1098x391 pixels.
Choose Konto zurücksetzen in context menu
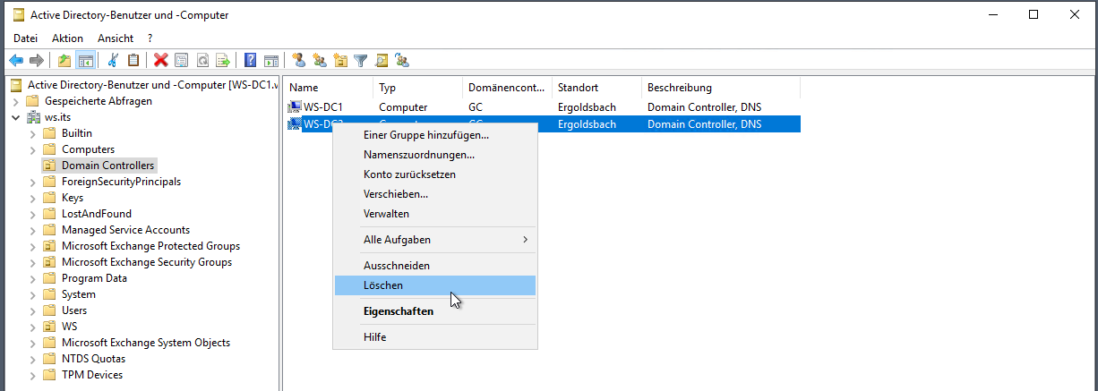click(434, 174)
